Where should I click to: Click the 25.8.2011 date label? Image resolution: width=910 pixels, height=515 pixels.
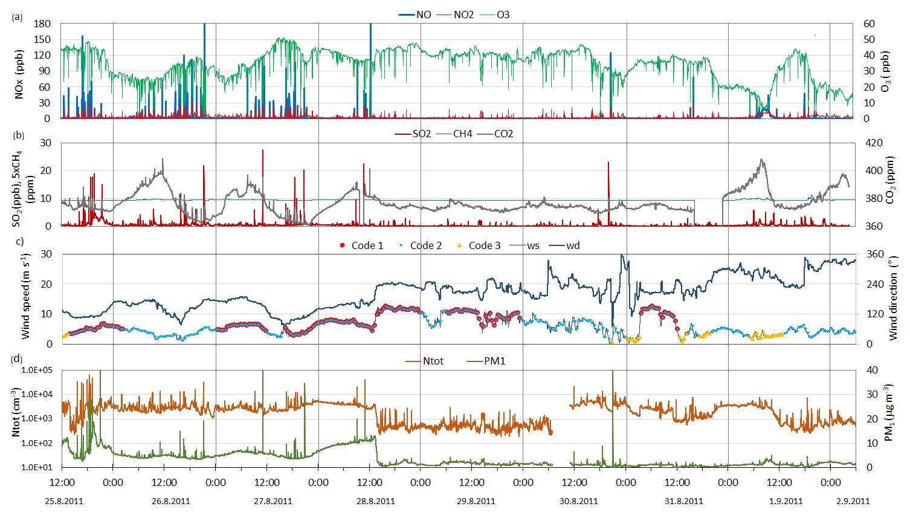(x=64, y=501)
